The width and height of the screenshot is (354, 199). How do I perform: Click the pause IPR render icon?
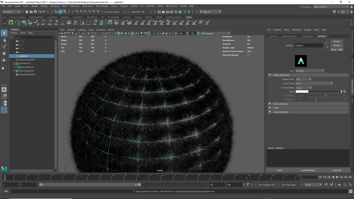pos(189,12)
